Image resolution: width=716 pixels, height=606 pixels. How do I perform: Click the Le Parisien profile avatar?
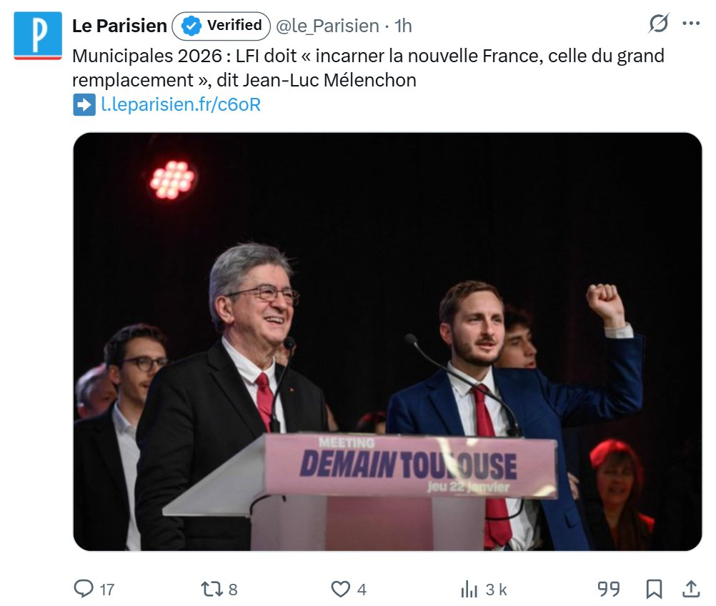point(37,35)
